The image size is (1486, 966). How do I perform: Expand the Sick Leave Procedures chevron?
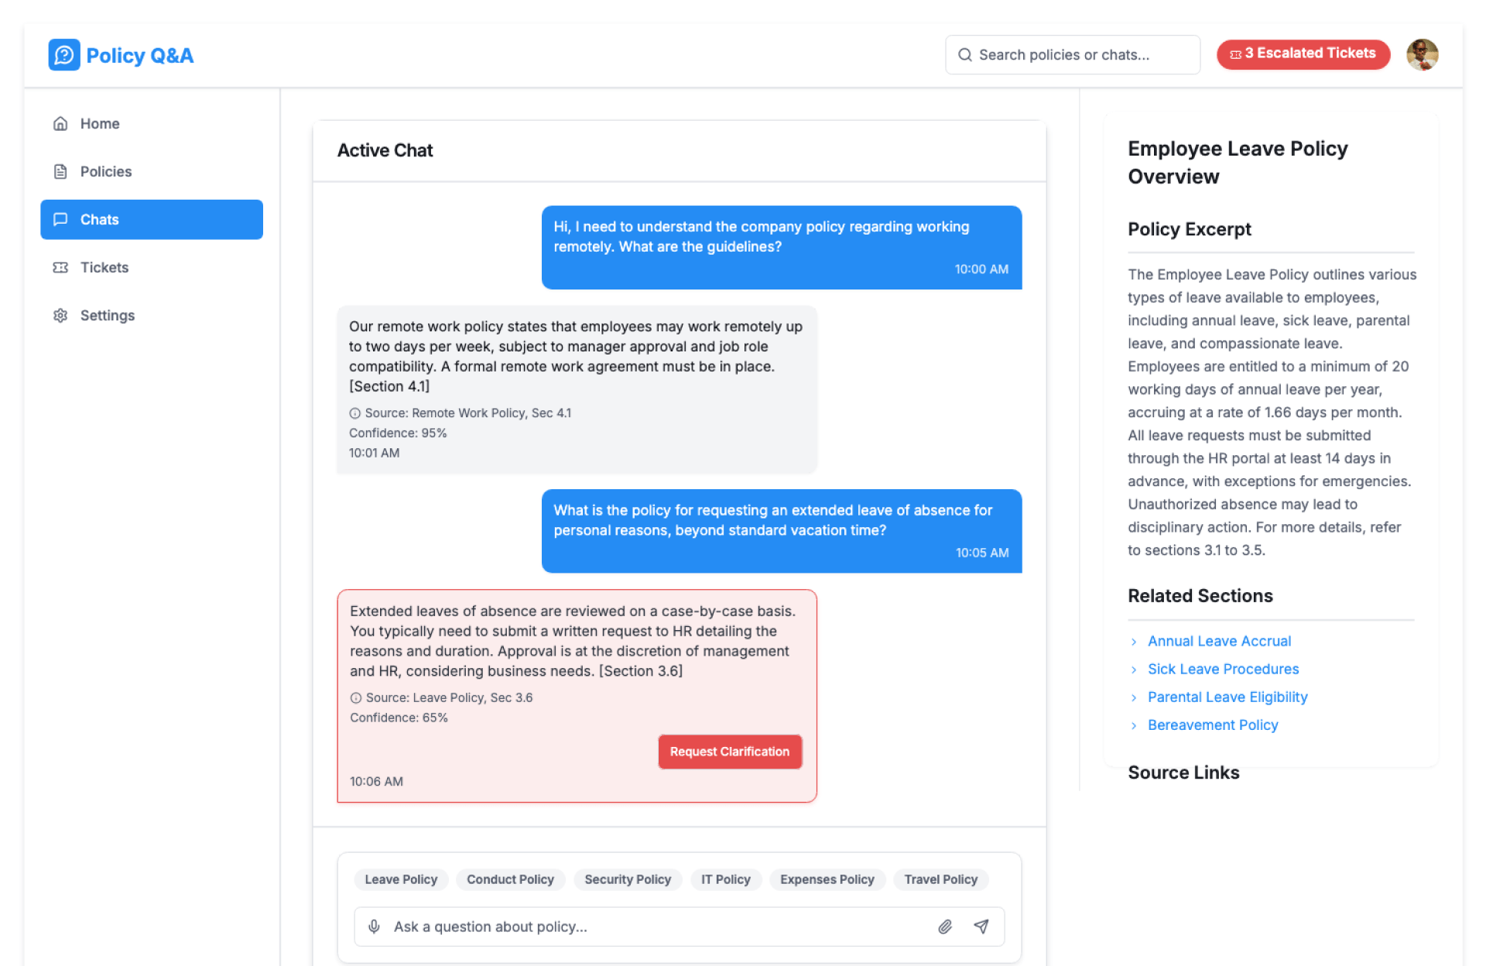point(1134,670)
